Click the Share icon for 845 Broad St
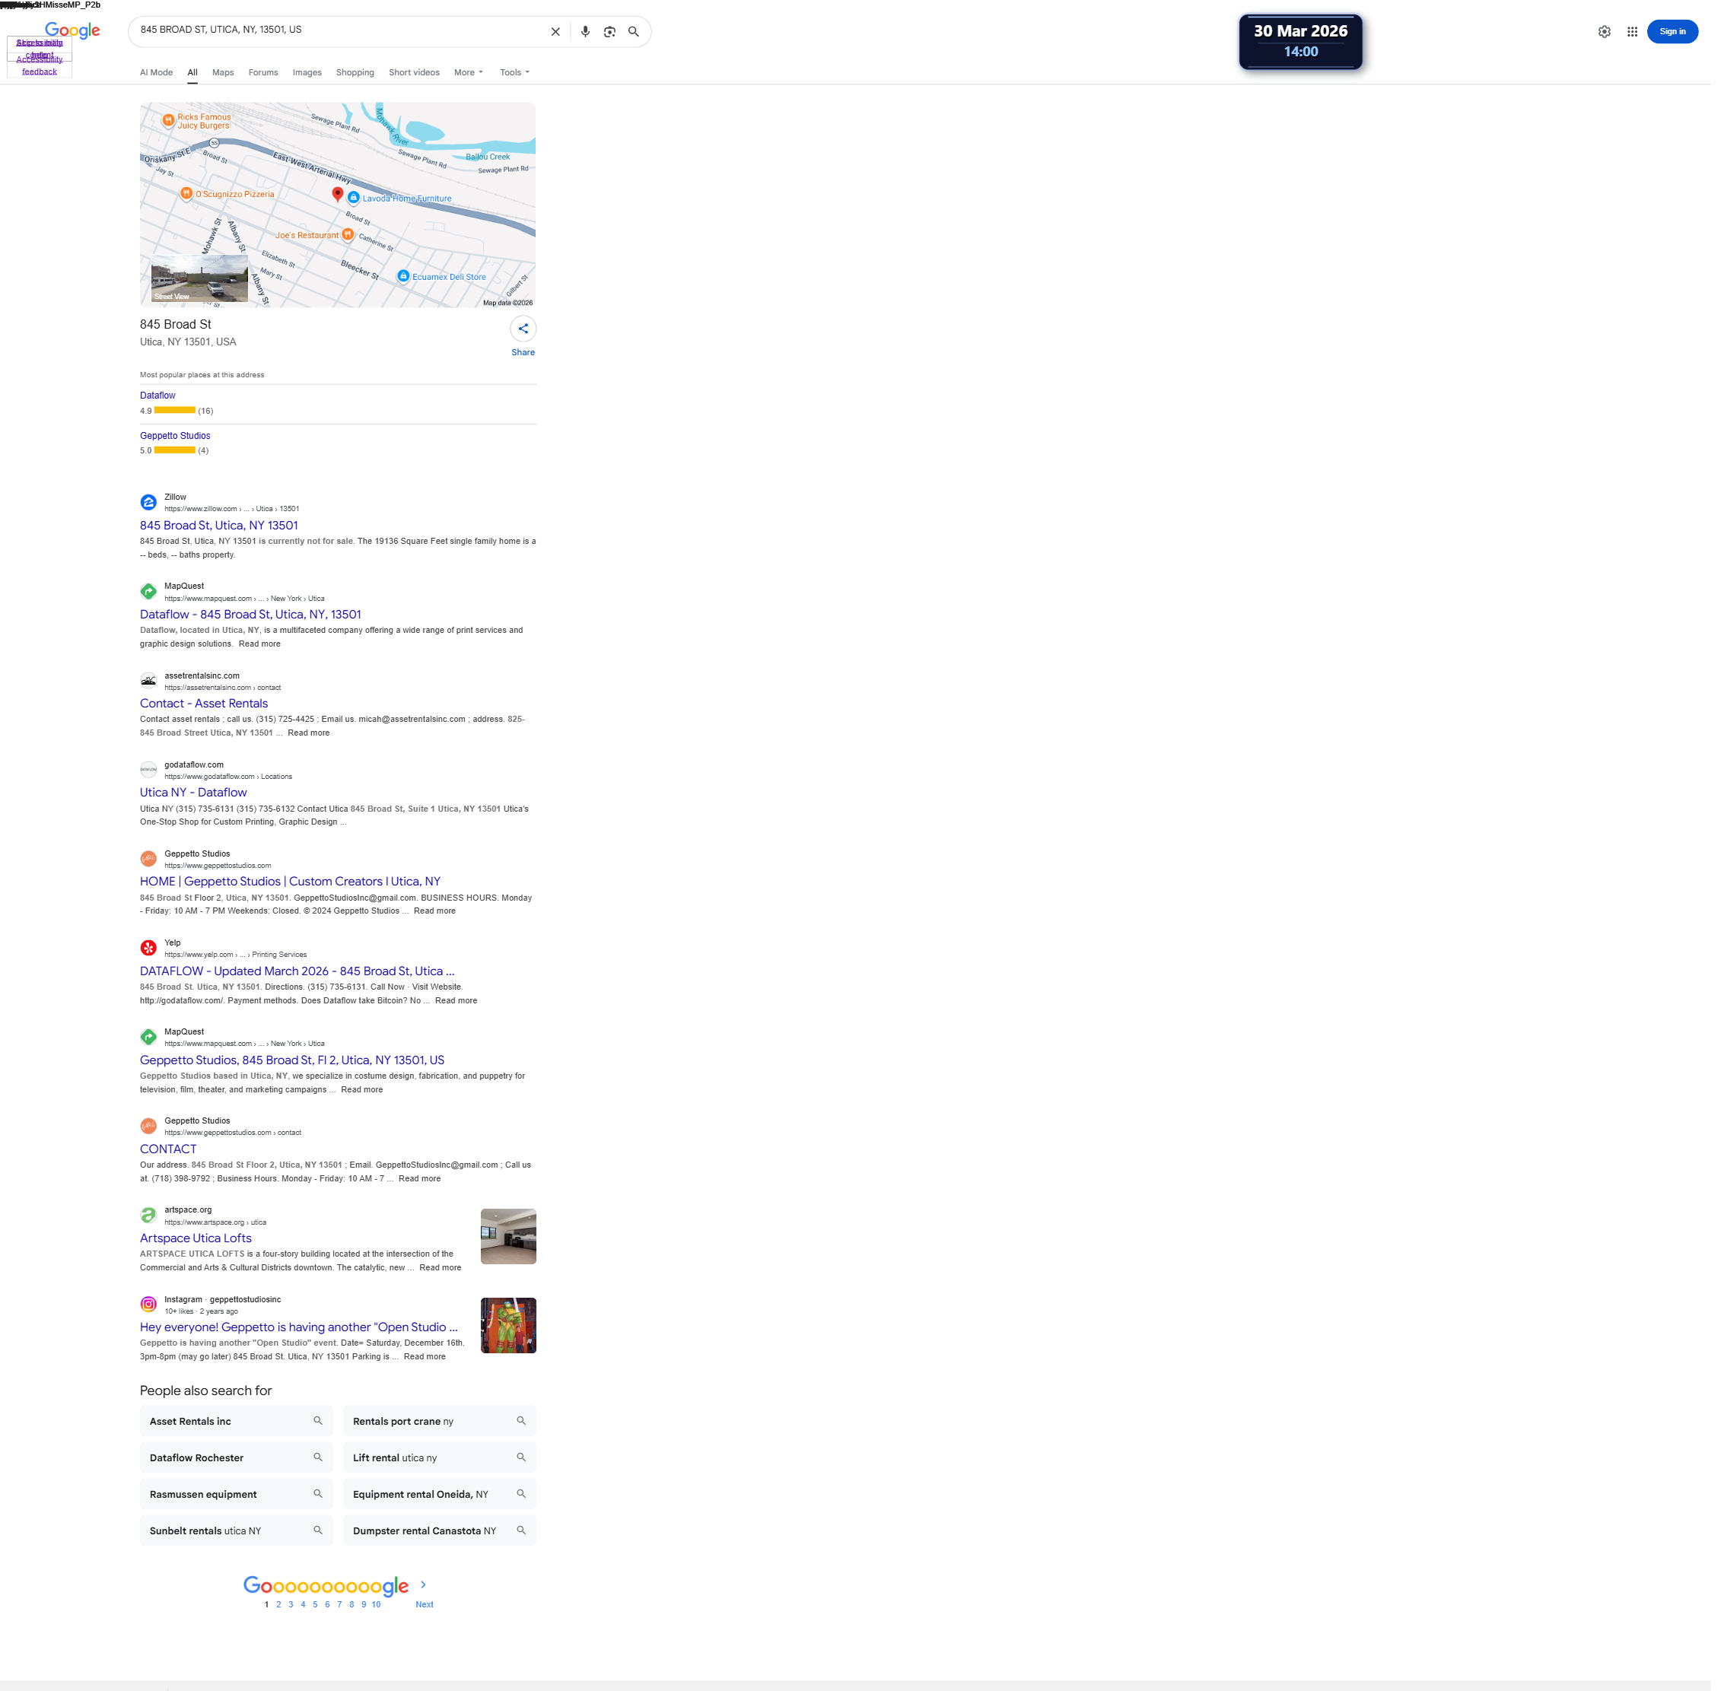This screenshot has width=1721, height=1691. click(x=523, y=329)
